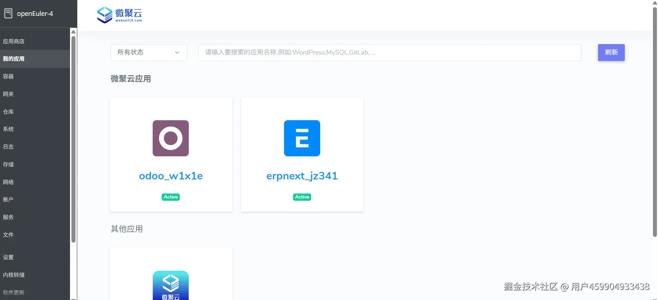
Task: Open the 微聚云 websoft9 logo
Action: [119, 15]
